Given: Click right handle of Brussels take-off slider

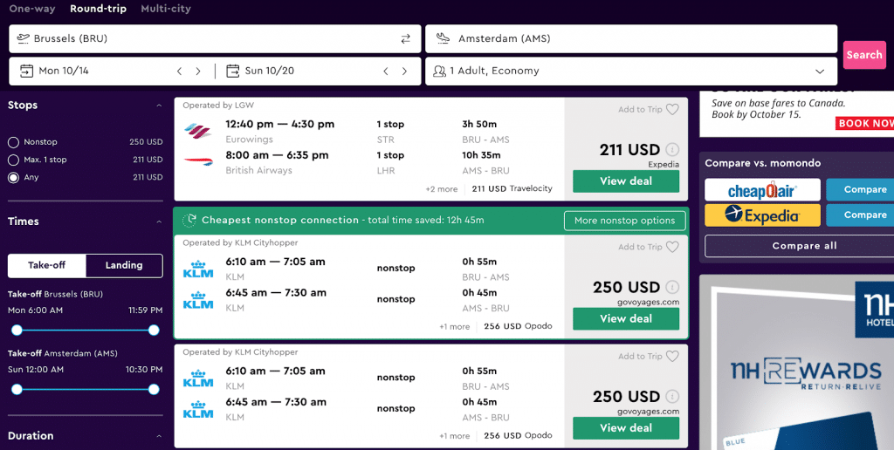Looking at the screenshot, I should point(154,330).
